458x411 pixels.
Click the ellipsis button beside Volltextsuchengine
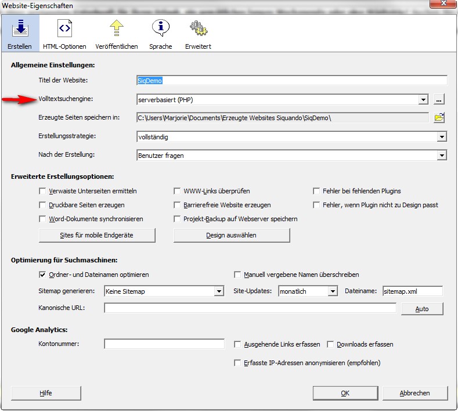tap(439, 99)
